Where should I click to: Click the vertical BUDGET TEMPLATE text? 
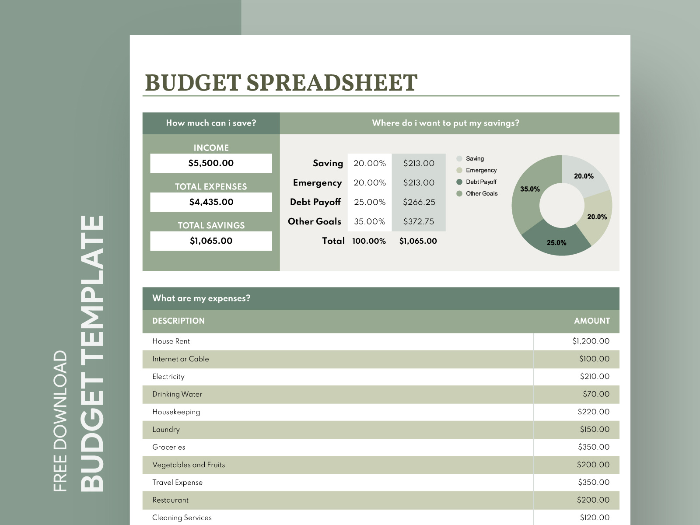point(92,353)
